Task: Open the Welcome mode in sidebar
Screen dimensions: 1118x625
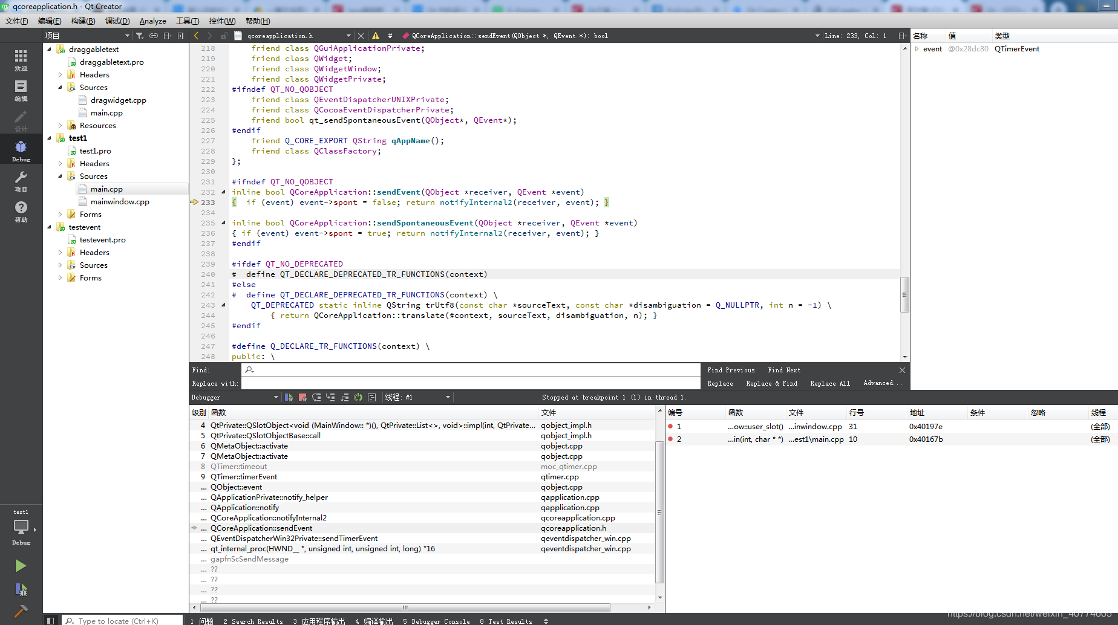Action: [21, 60]
